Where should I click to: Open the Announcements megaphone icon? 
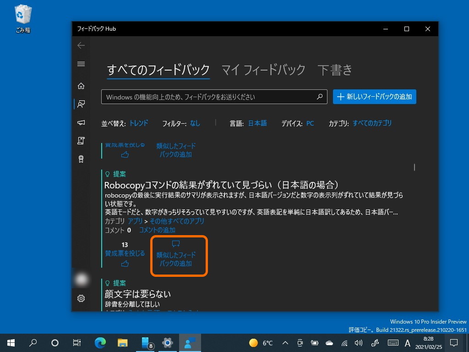pyautogui.click(x=81, y=122)
